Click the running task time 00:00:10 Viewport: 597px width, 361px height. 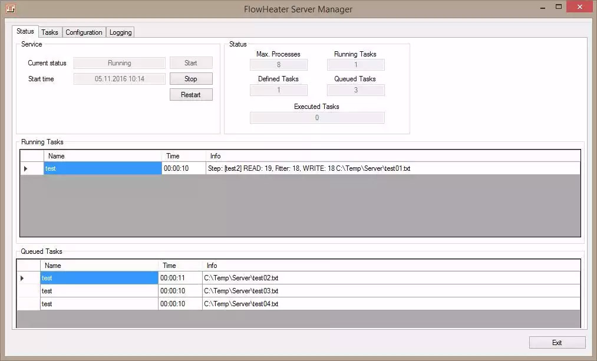[184, 168]
